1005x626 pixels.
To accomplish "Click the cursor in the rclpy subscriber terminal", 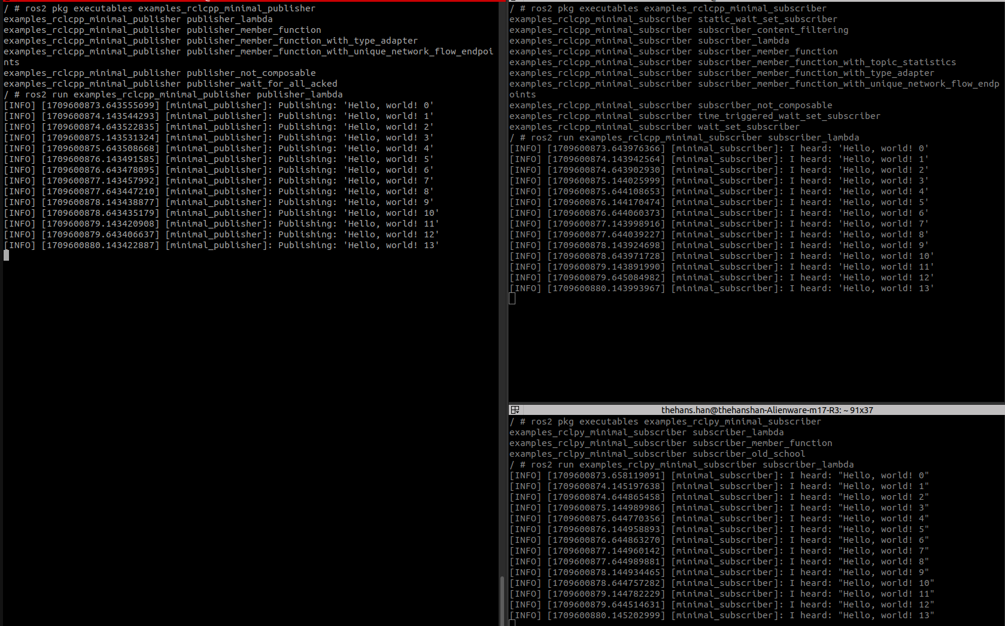I will [512, 623].
